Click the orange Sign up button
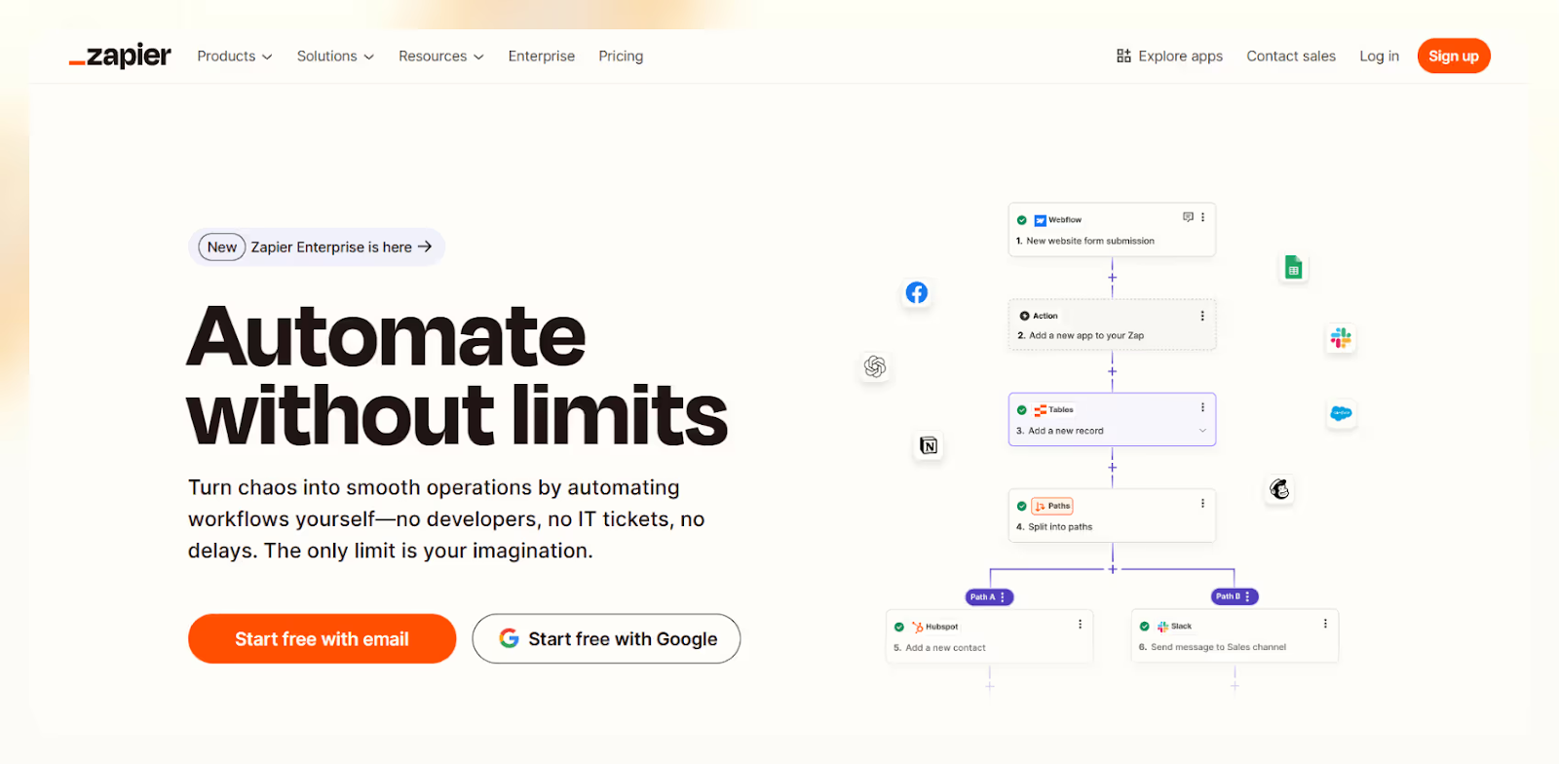This screenshot has width=1559, height=764. [1454, 56]
